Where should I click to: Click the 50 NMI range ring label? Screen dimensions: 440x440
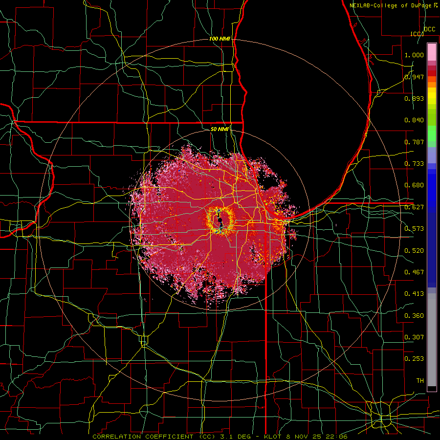pyautogui.click(x=220, y=129)
